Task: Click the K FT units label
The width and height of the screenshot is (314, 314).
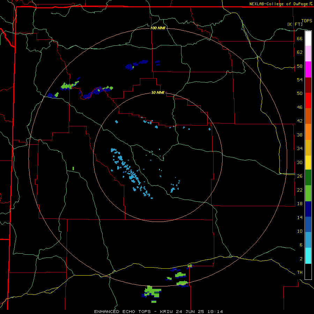Action: click(x=295, y=24)
